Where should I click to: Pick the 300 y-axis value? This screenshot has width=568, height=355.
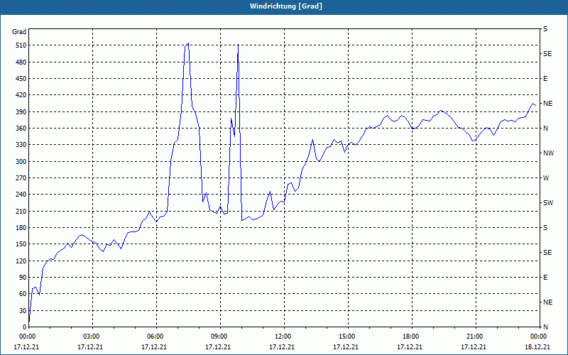pyautogui.click(x=21, y=162)
